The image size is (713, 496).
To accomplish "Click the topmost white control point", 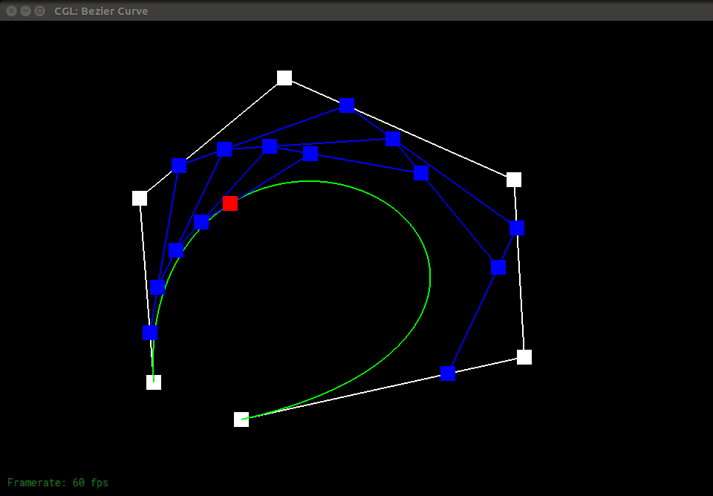I will pyautogui.click(x=284, y=78).
